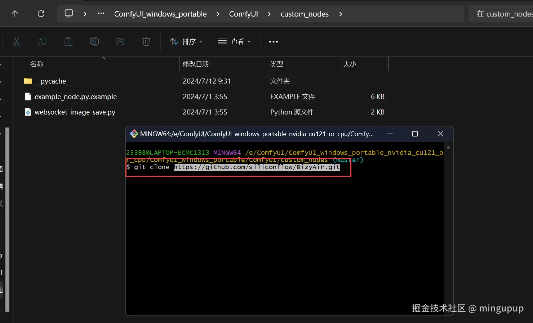533x323 pixels.
Task: Maximize the MINGW64 terminal window
Action: tap(415, 134)
